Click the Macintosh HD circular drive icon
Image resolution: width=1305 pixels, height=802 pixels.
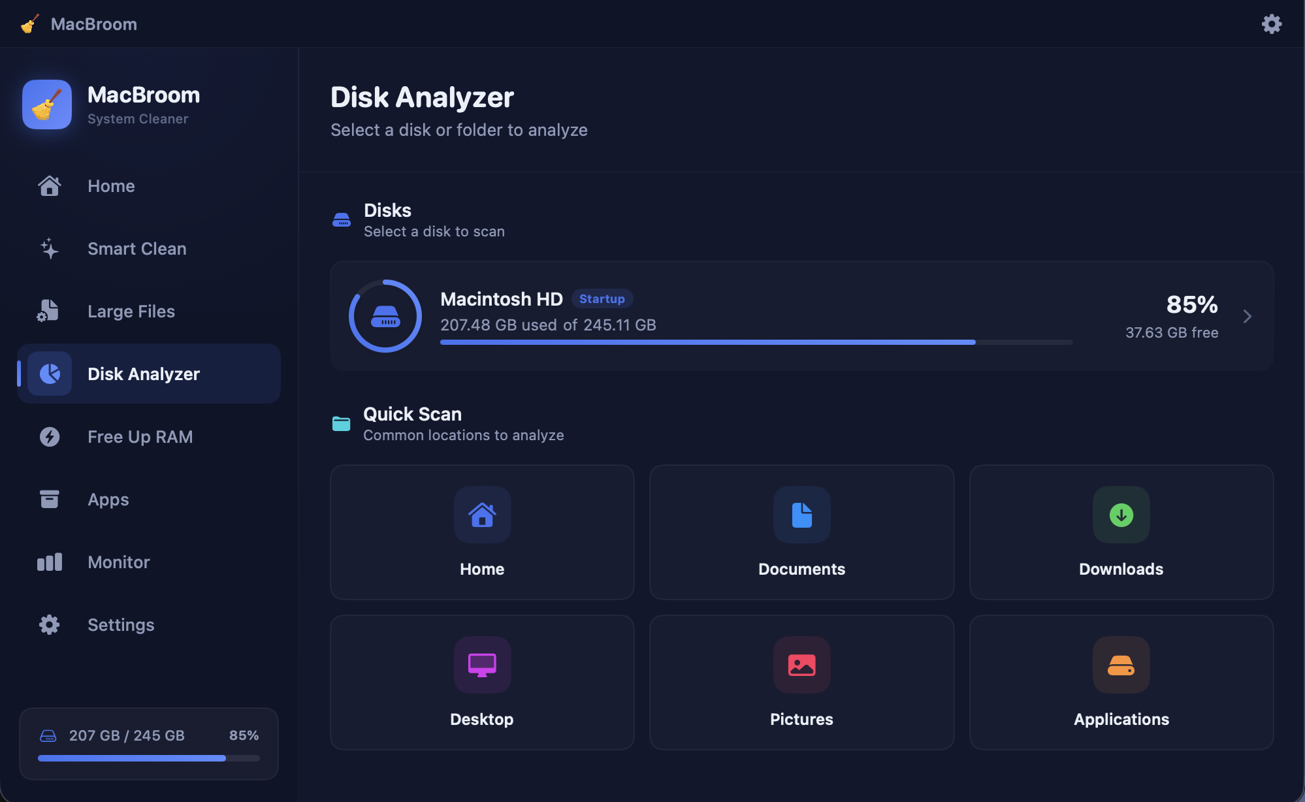(x=385, y=316)
